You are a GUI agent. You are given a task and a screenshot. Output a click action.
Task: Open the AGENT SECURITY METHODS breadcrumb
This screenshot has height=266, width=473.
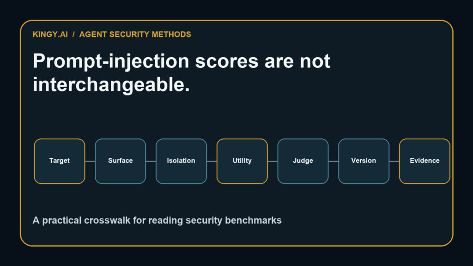coord(135,34)
